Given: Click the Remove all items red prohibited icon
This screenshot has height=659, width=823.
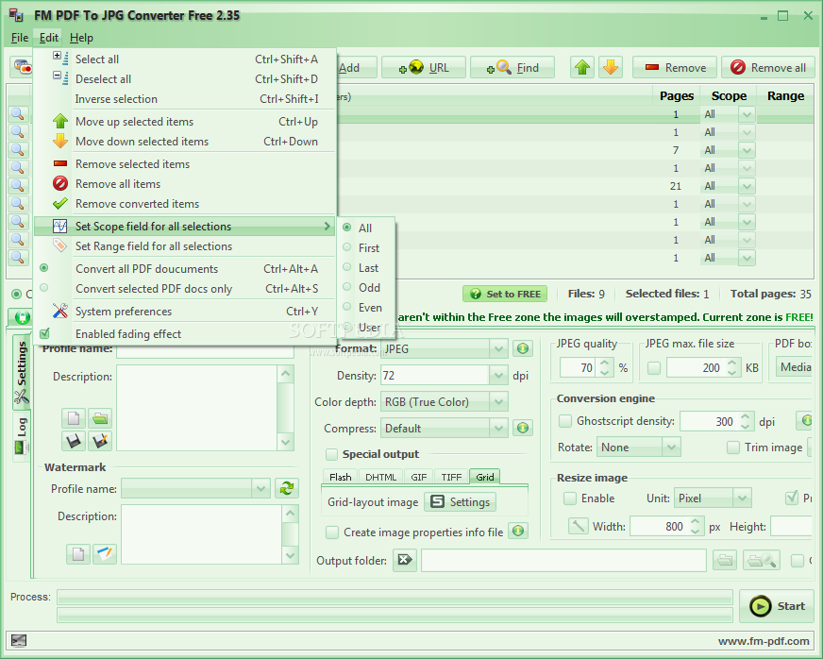Looking at the screenshot, I should [x=59, y=183].
